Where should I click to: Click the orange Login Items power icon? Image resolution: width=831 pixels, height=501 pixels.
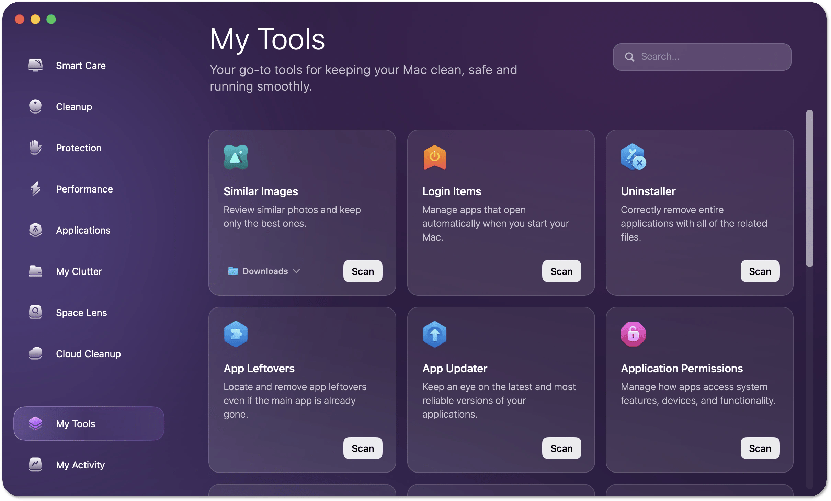[x=434, y=157]
